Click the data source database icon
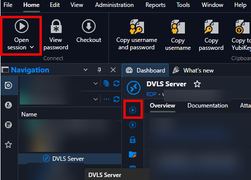 (x=107, y=83)
